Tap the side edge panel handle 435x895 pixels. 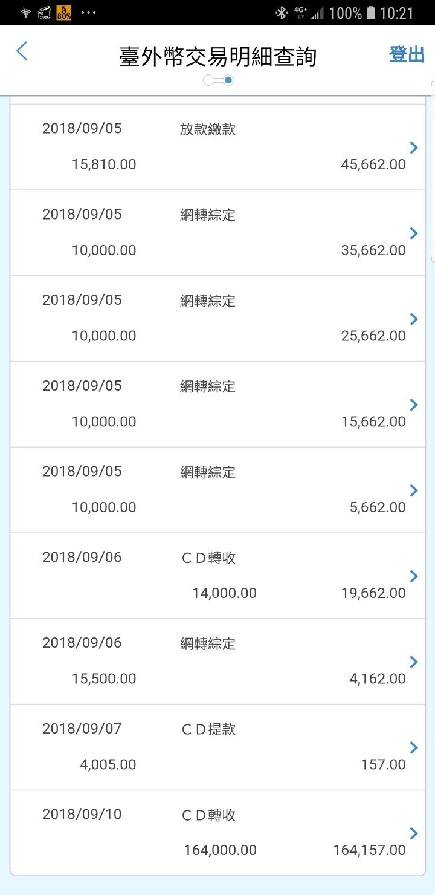pos(433,171)
